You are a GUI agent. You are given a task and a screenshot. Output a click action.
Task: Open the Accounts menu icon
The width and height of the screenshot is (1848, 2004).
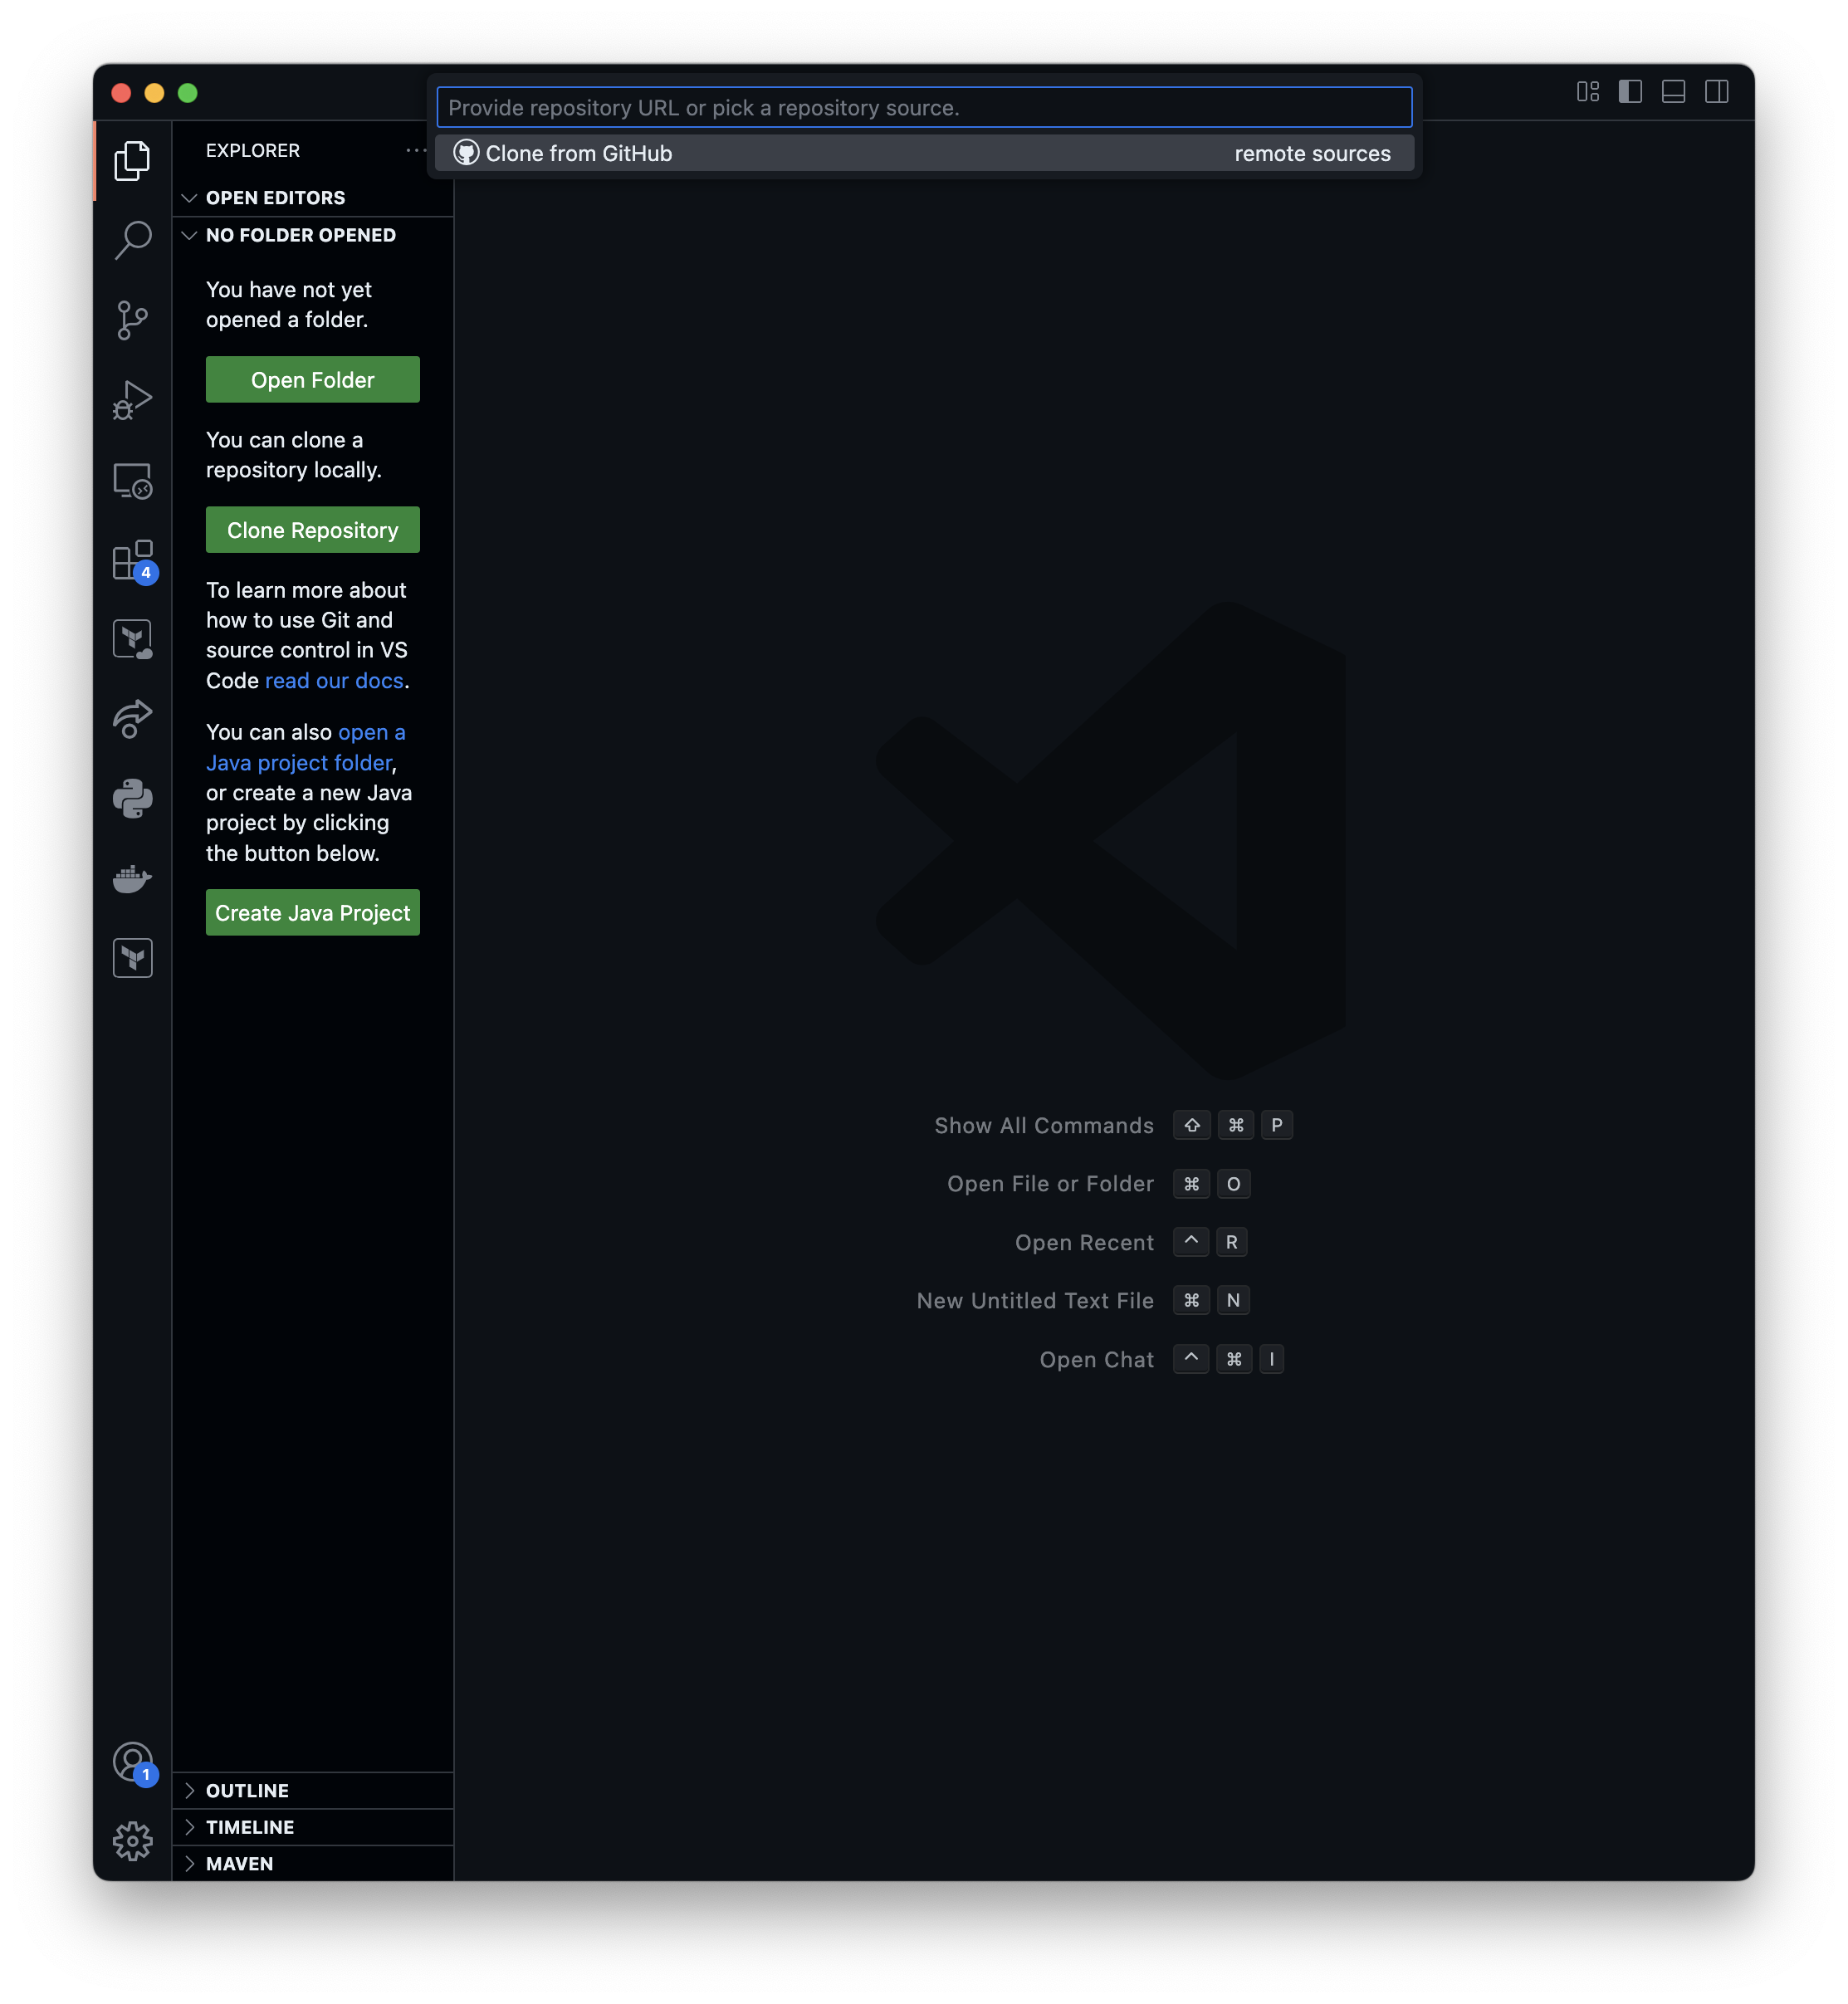click(132, 1762)
